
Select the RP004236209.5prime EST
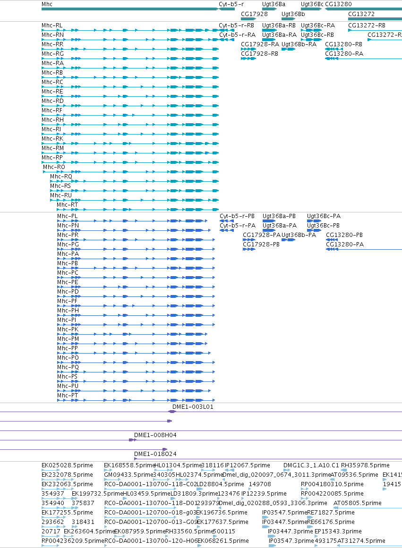[51, 546]
